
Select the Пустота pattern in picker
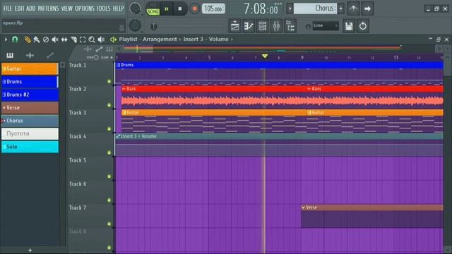[x=30, y=133]
